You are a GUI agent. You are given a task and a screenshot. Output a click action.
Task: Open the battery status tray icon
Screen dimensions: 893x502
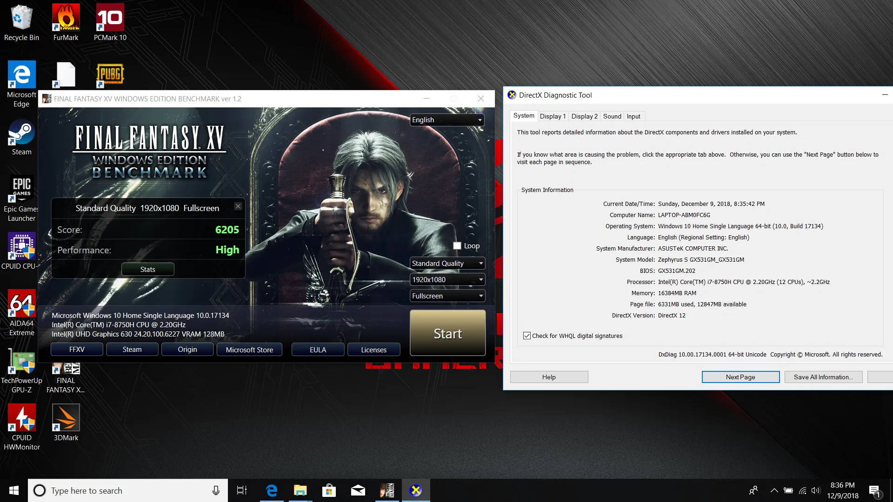click(788, 490)
